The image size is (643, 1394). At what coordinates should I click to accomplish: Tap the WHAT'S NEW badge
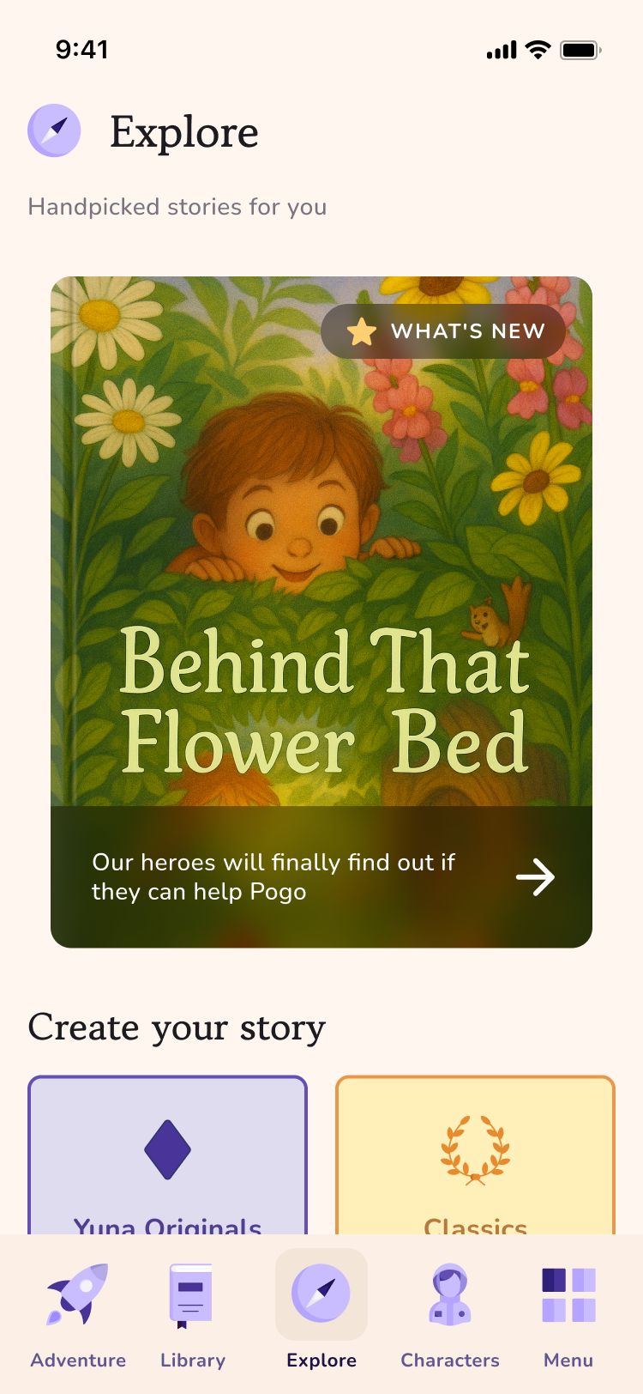tap(442, 331)
